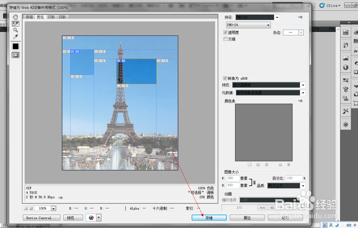Open the Histogram panel icon
358x228 pixels.
coord(346,58)
